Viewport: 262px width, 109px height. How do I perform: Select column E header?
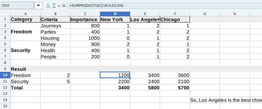click(x=145, y=14)
